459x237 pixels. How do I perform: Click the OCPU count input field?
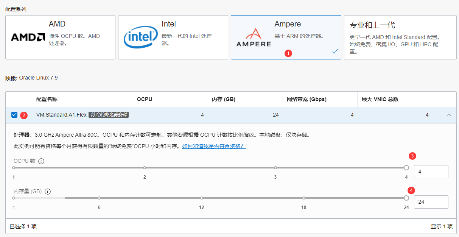(431, 172)
